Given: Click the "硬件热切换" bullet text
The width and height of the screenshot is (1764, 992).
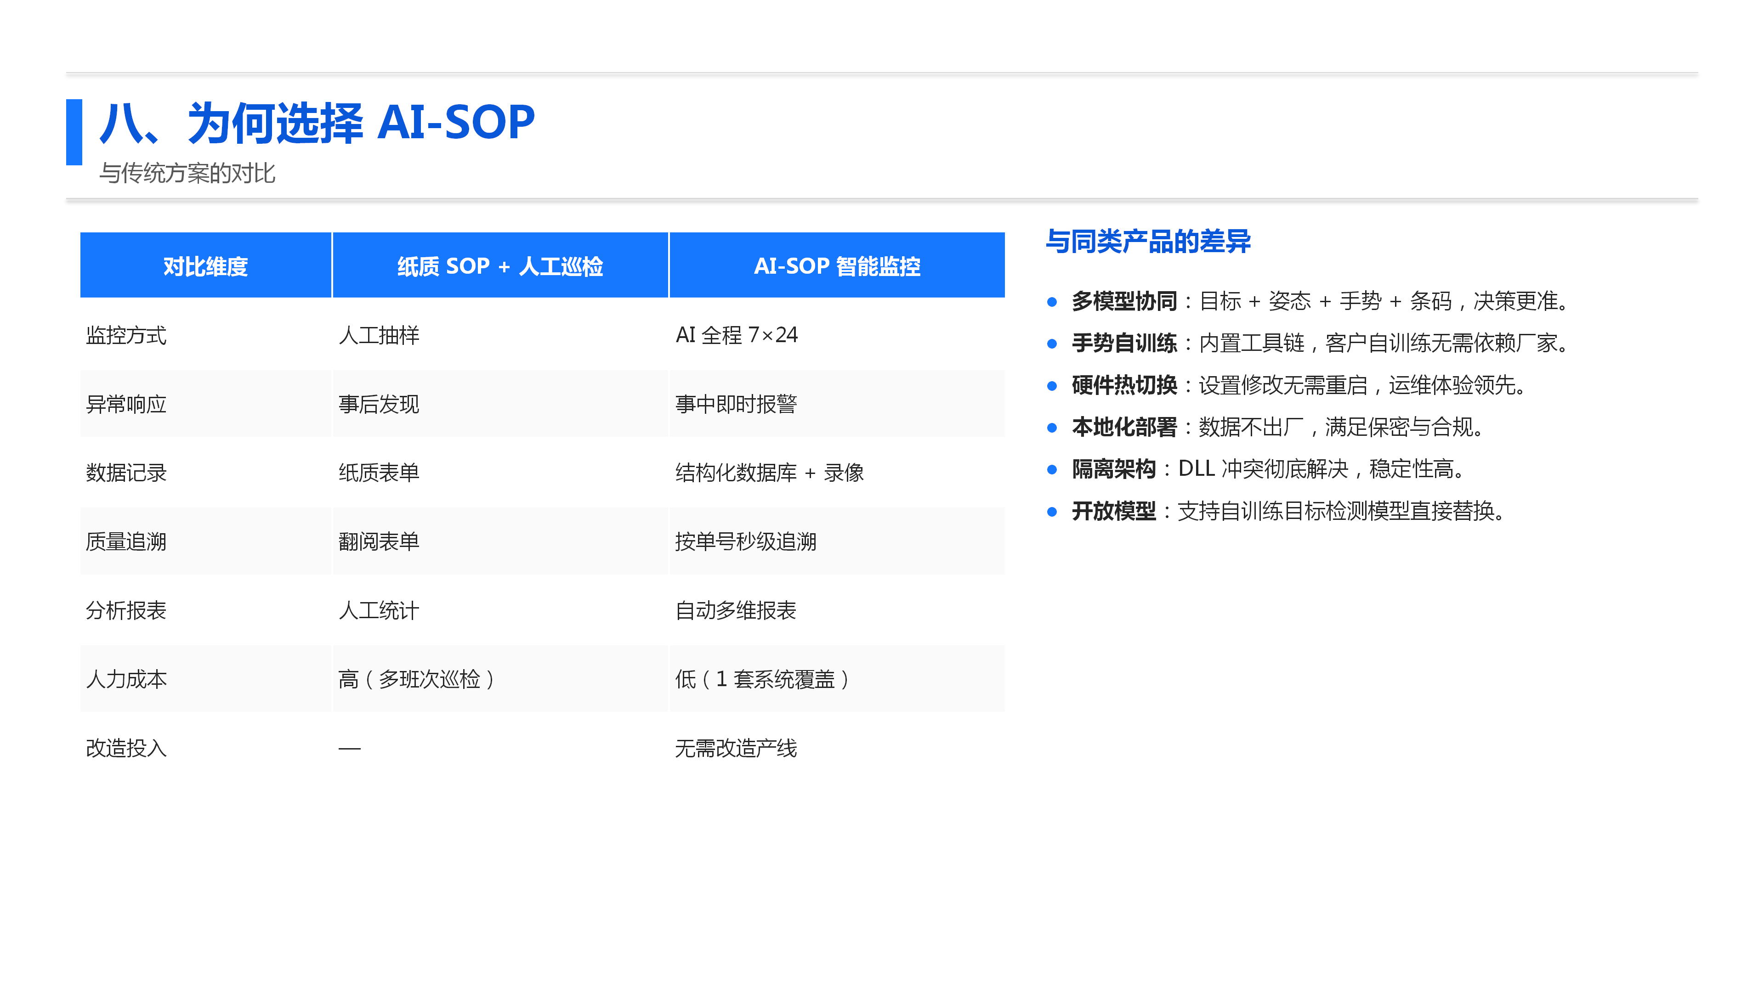Looking at the screenshot, I should (x=1299, y=385).
